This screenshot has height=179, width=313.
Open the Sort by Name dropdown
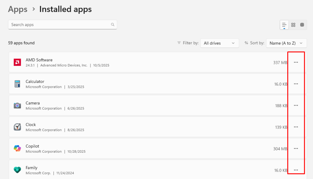pos(286,43)
